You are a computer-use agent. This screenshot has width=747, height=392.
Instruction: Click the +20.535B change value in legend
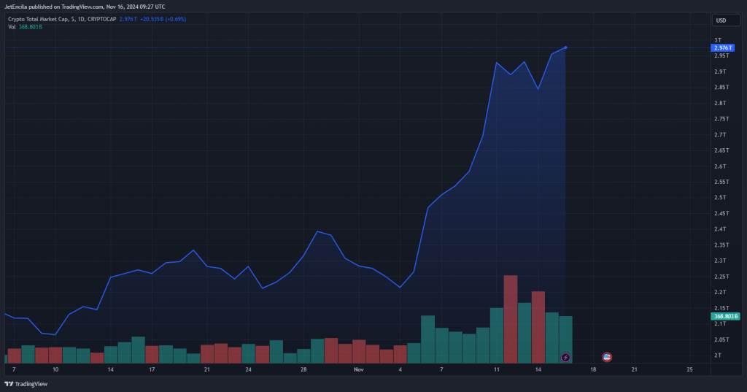point(152,19)
